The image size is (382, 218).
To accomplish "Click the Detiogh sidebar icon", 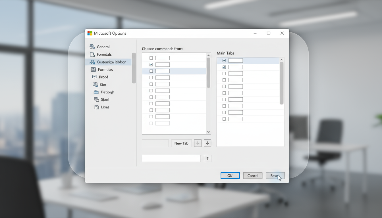I will pyautogui.click(x=96, y=92).
